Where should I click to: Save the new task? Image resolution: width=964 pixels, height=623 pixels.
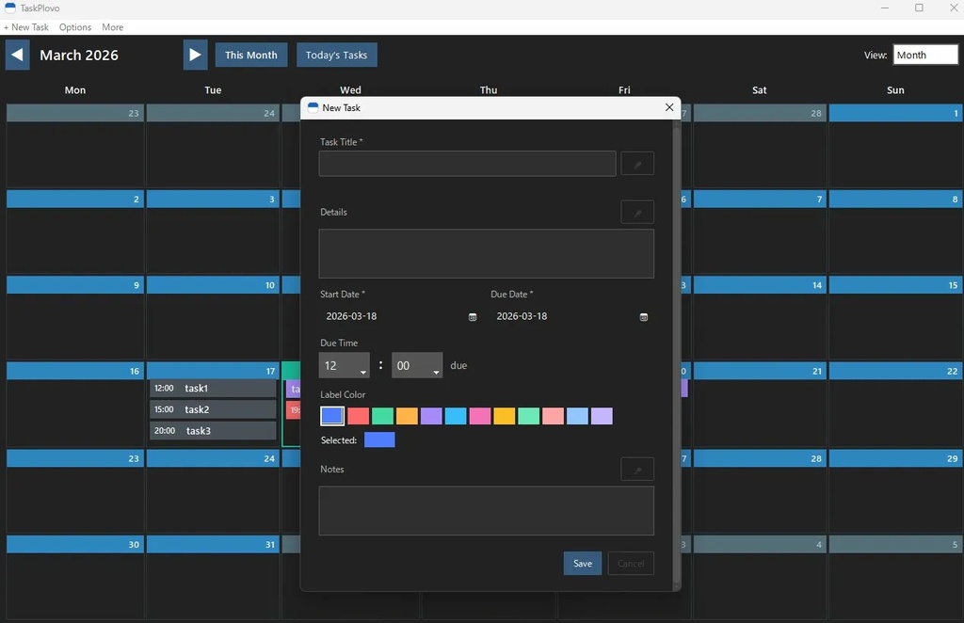582,564
